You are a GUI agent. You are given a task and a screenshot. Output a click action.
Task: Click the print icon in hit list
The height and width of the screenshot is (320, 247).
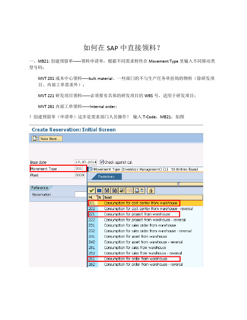pos(137,191)
